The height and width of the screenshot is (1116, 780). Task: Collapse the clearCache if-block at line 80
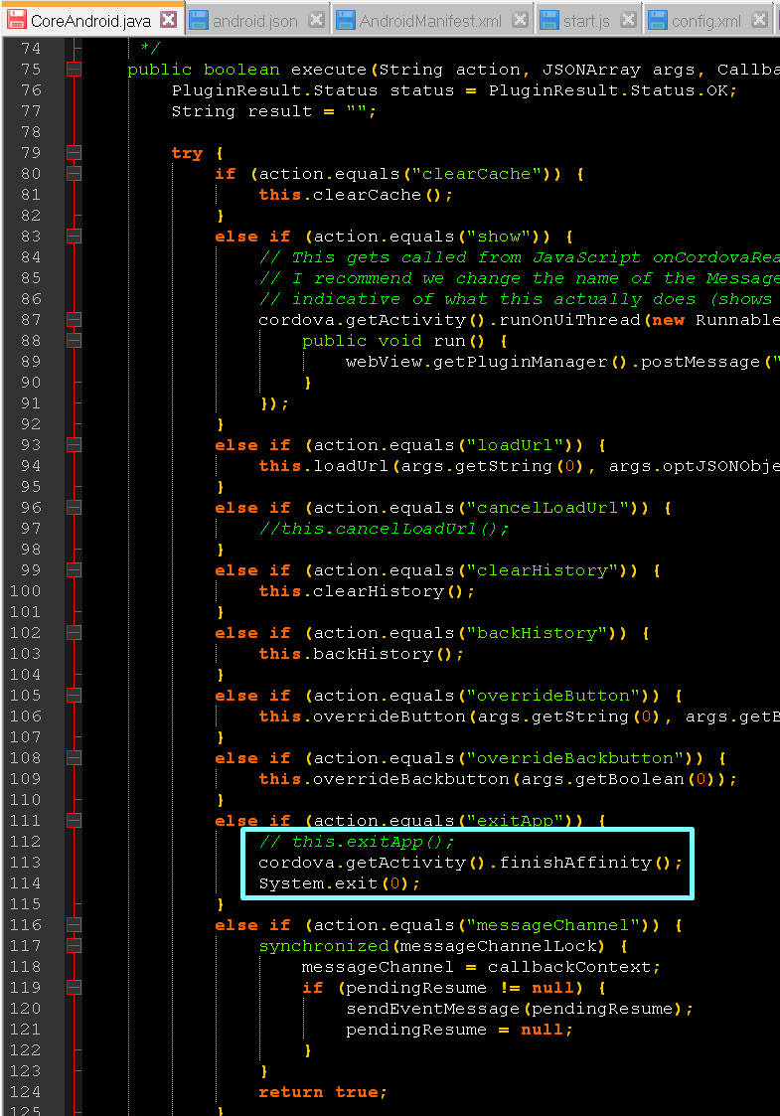click(74, 173)
